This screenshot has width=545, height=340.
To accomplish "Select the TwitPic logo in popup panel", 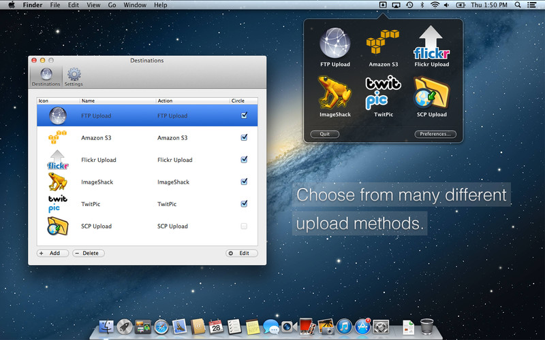I will (x=383, y=92).
